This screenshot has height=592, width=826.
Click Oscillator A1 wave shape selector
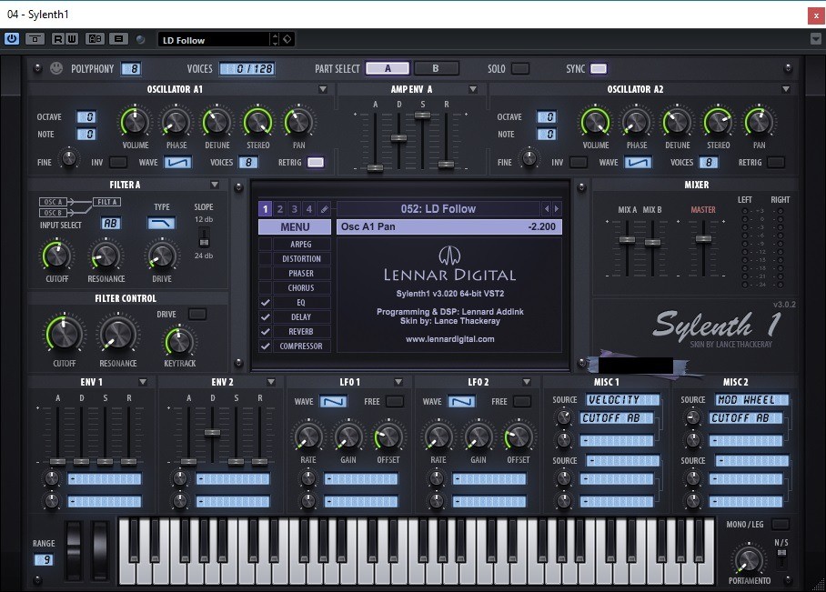pos(178,163)
